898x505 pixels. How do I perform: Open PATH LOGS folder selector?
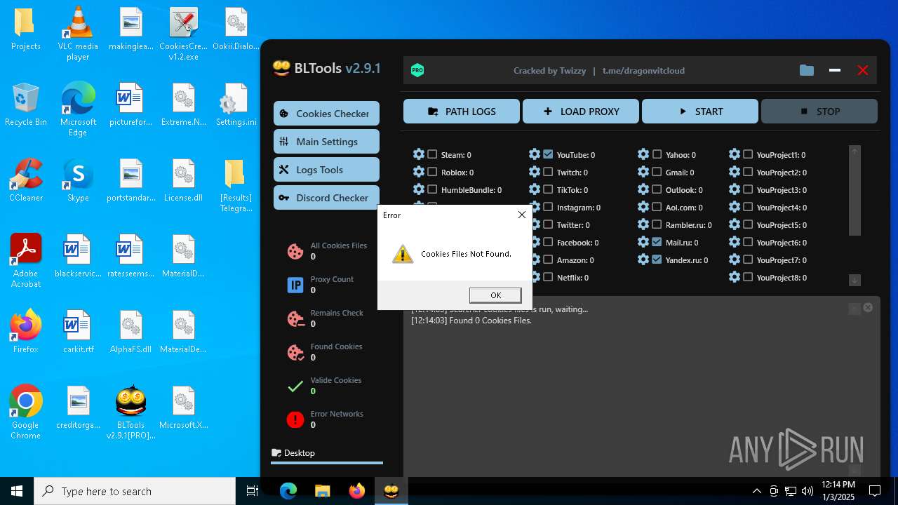(x=462, y=112)
